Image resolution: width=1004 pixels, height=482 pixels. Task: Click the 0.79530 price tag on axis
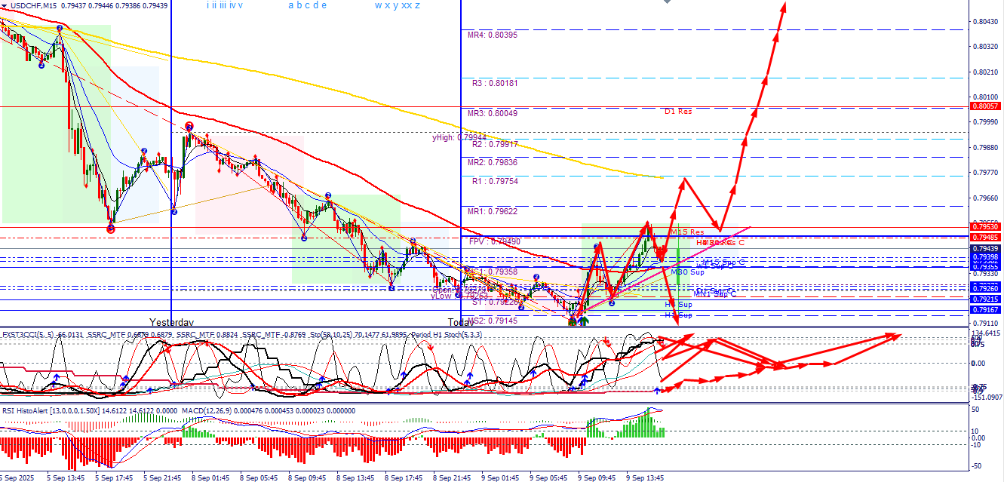pos(987,226)
